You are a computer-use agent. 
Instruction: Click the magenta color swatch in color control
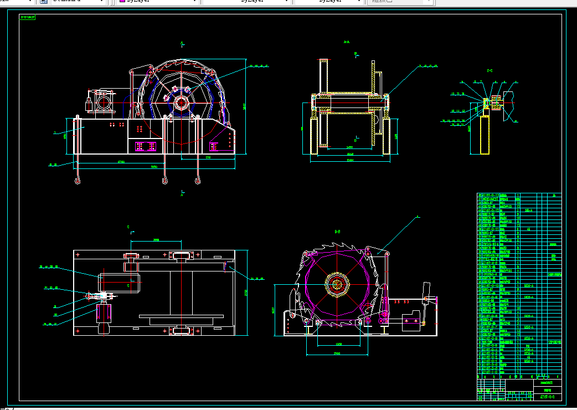point(122,2)
